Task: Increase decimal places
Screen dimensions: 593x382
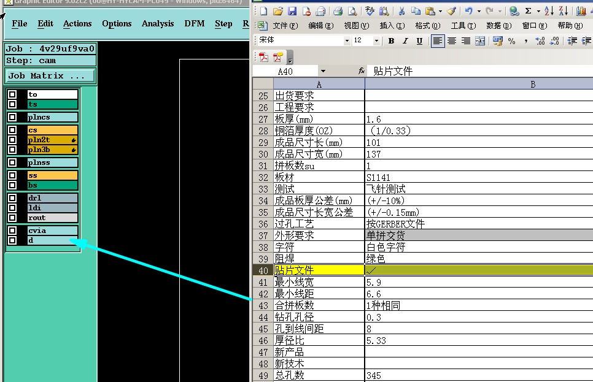Action: (x=540, y=41)
